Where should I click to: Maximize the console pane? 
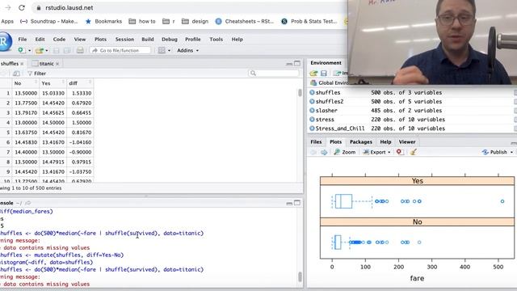tap(297, 203)
